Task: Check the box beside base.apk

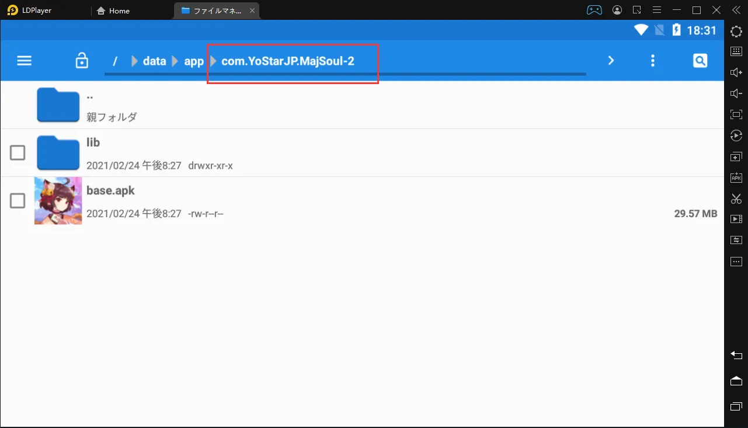Action: (x=18, y=201)
